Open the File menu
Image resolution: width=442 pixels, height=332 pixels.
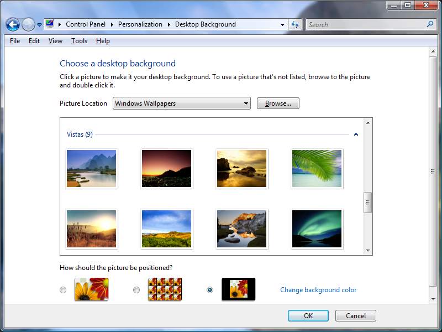coord(15,41)
